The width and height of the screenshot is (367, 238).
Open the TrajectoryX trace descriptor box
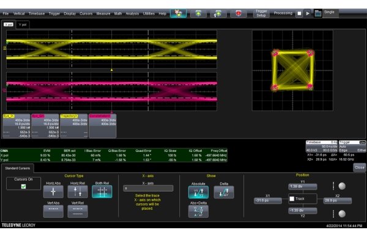(x=74, y=126)
